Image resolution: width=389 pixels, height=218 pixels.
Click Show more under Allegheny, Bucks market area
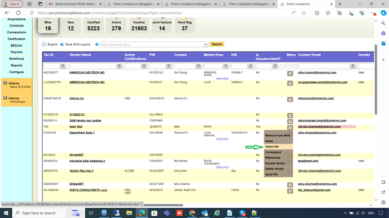point(222,78)
